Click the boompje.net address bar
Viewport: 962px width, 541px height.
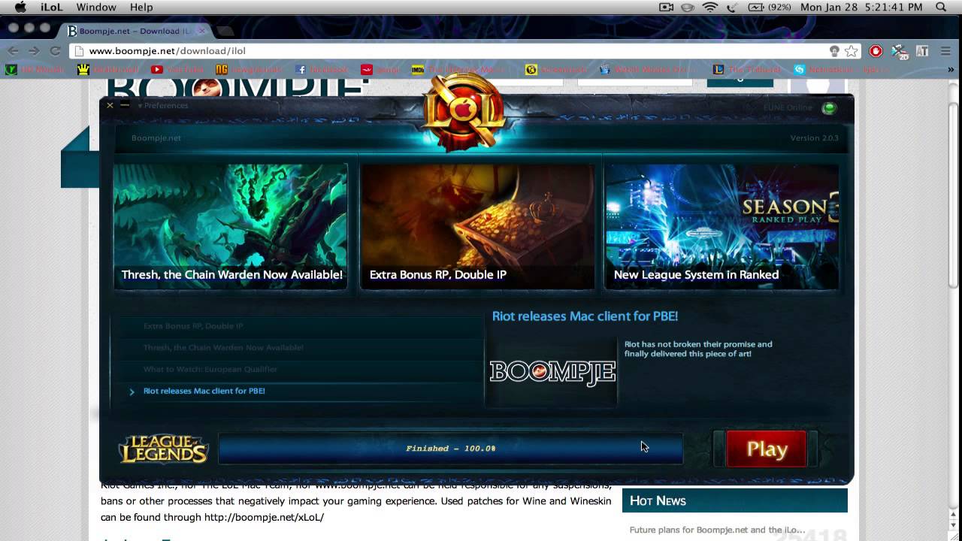[x=451, y=51]
